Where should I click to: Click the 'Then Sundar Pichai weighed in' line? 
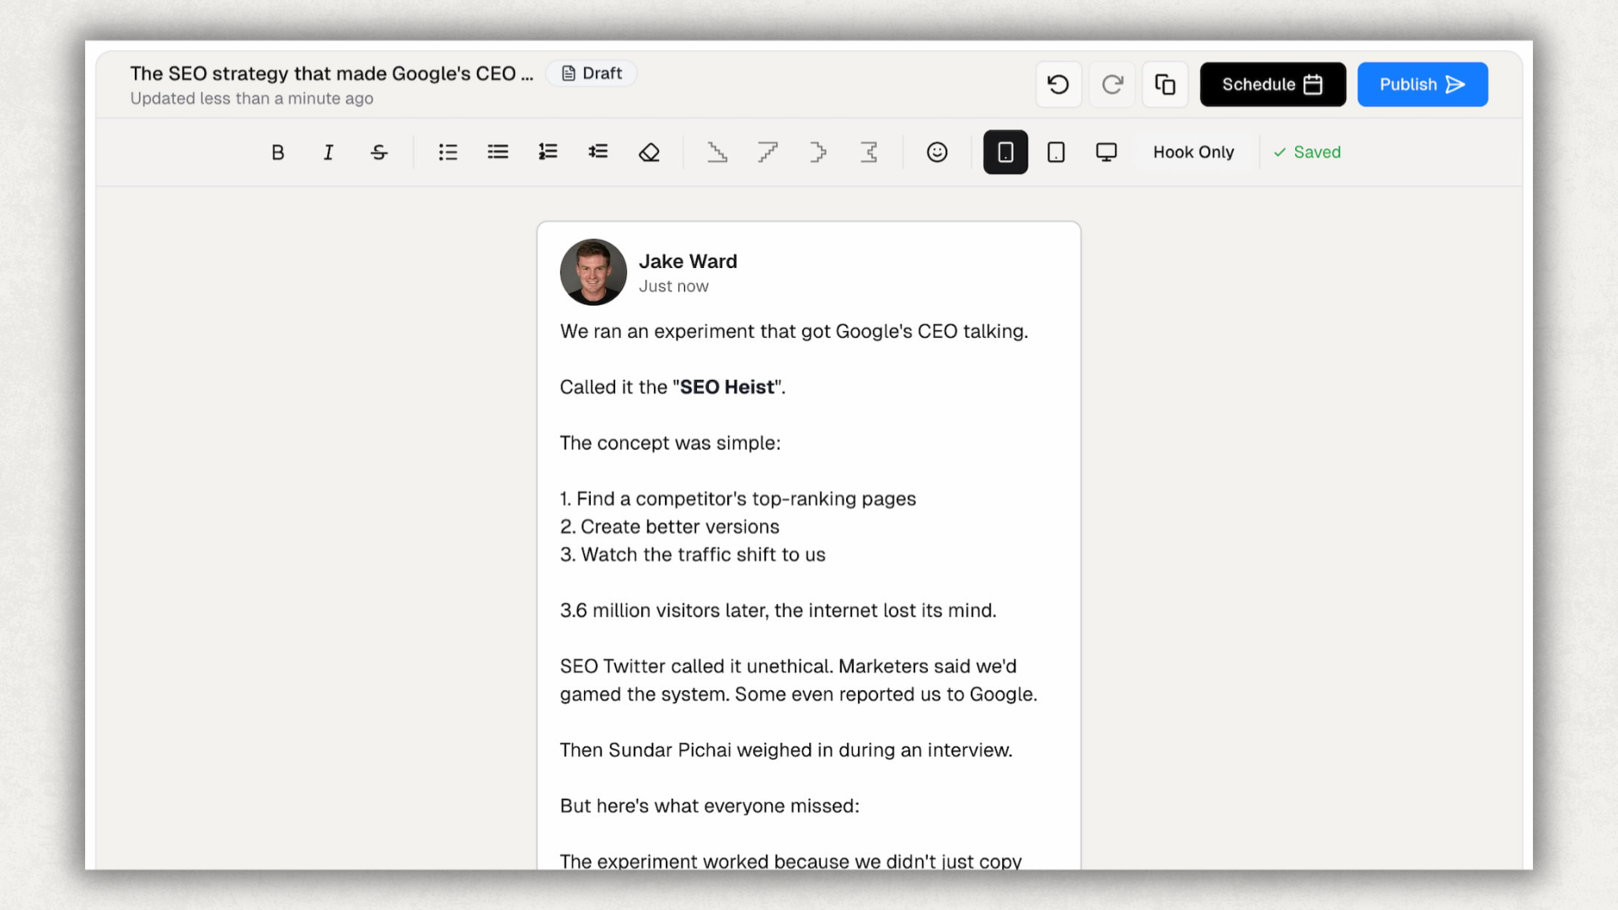[x=786, y=750]
